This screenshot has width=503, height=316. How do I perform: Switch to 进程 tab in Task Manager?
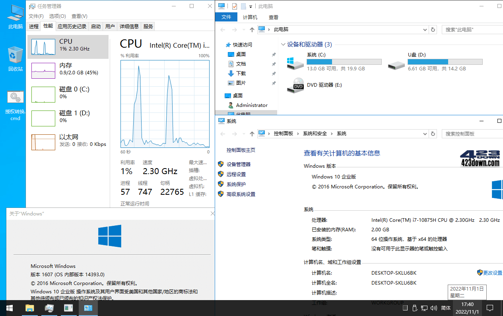34,26
